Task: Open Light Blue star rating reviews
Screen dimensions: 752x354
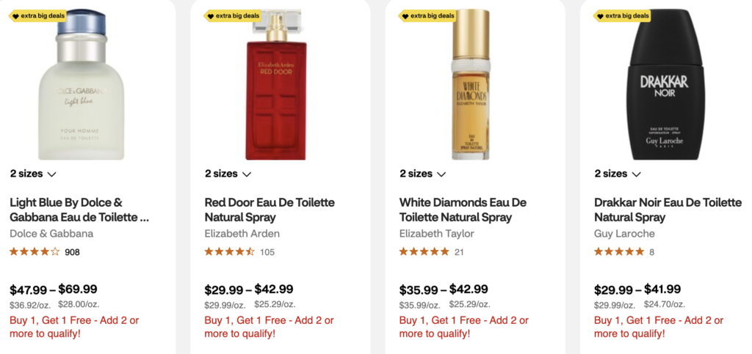Action: [x=45, y=251]
